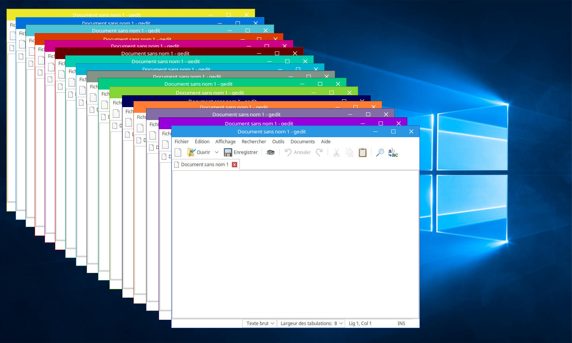The height and width of the screenshot is (343, 572).
Task: Open the Texte brut language dropdown
Action: click(260, 323)
